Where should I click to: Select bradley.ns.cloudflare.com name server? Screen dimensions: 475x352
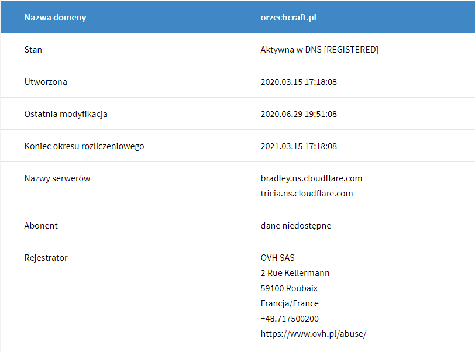pyautogui.click(x=311, y=178)
